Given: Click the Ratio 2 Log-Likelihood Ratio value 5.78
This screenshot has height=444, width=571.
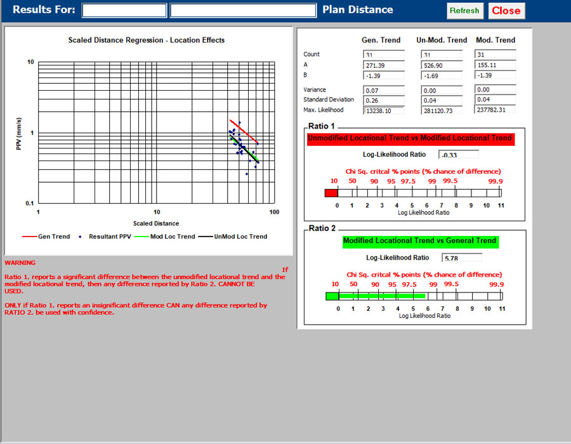Looking at the screenshot, I should (x=462, y=257).
